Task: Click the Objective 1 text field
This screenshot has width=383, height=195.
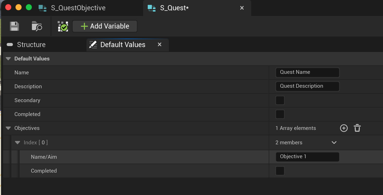Action: 307,157
